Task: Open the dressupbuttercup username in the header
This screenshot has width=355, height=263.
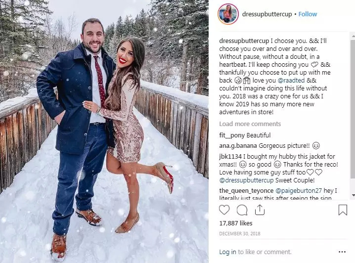Action: (267, 14)
